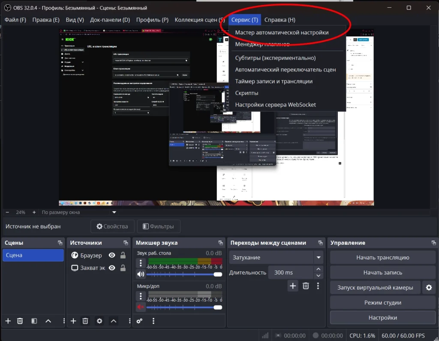Screen dimensions: 439x341
Task: Increase transition duration with up arrow
Action: point(318,270)
